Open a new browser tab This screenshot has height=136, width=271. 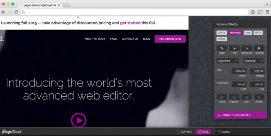66,5
